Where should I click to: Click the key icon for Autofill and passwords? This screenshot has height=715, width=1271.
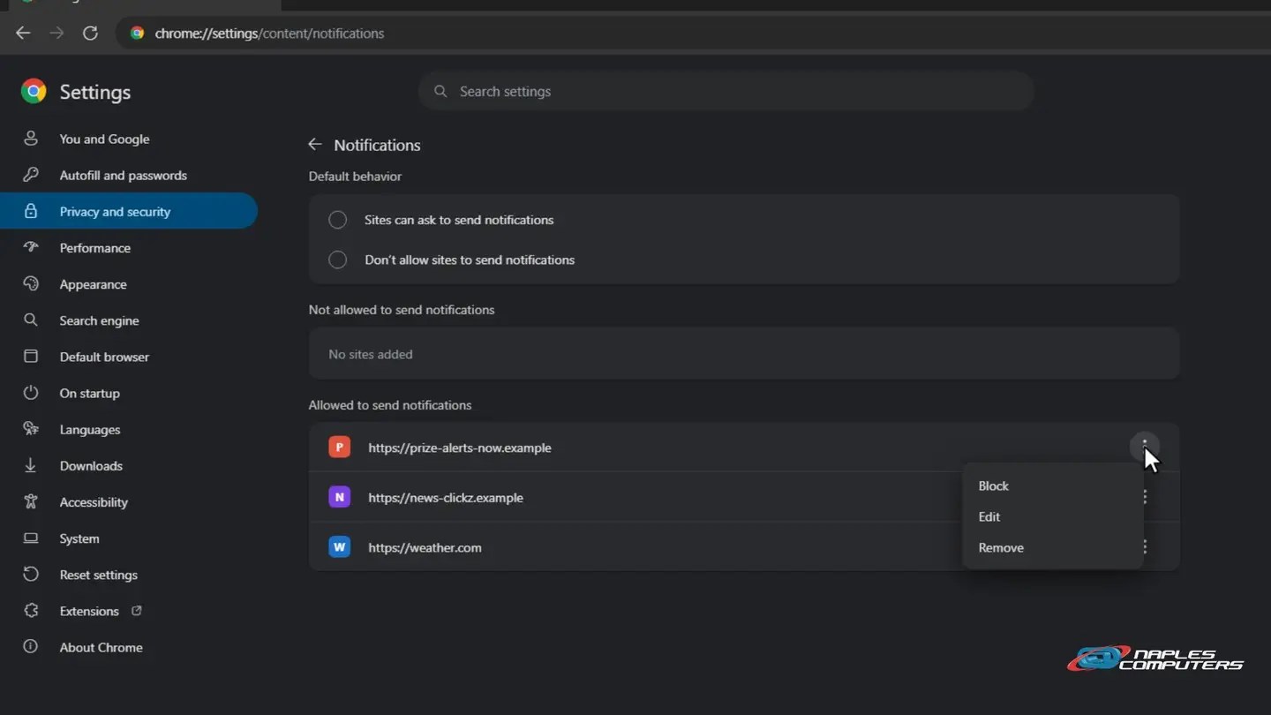pos(31,175)
